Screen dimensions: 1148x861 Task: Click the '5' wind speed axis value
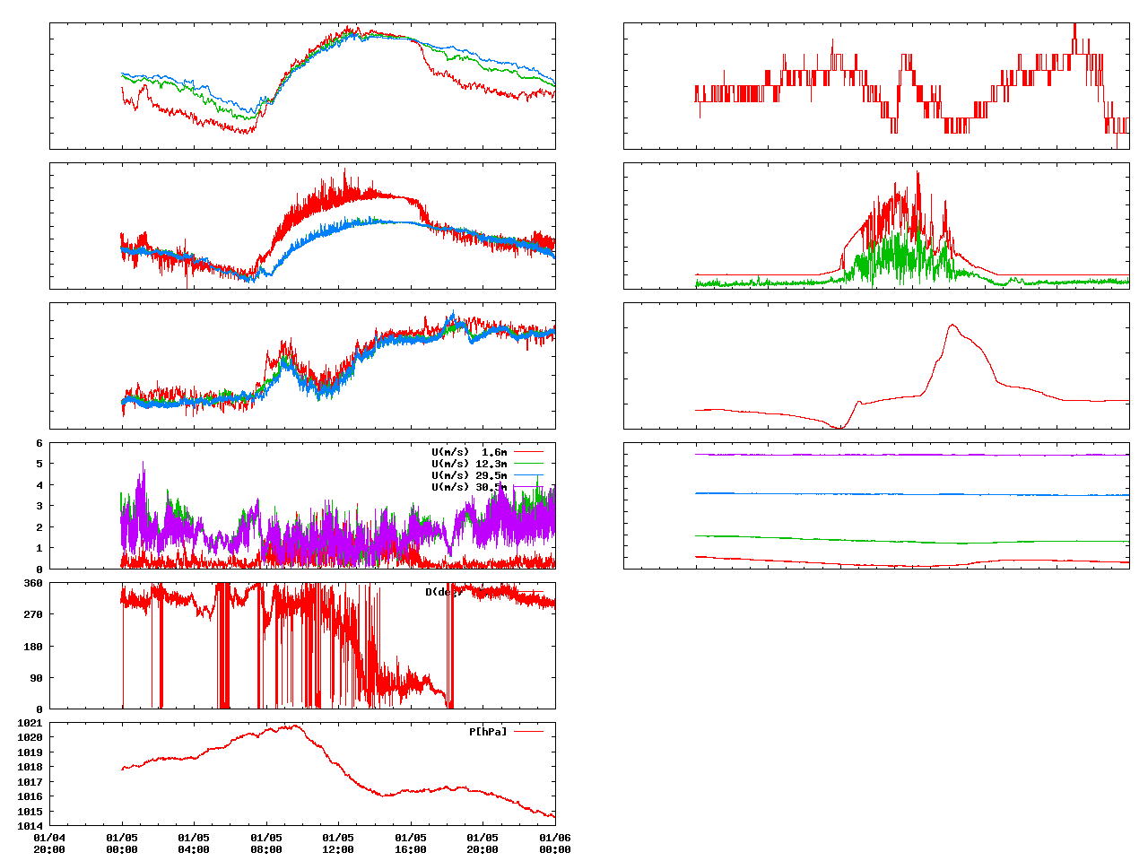(x=39, y=464)
